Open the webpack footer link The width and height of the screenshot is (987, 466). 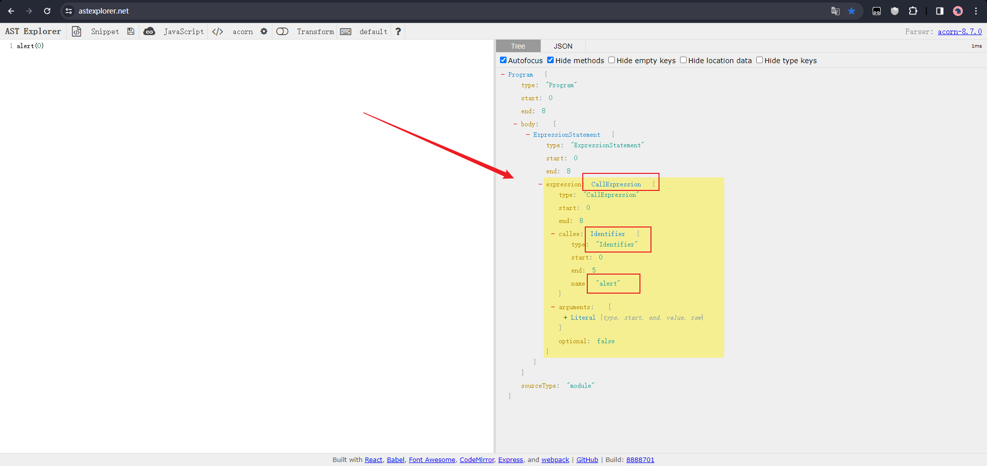[x=555, y=460]
